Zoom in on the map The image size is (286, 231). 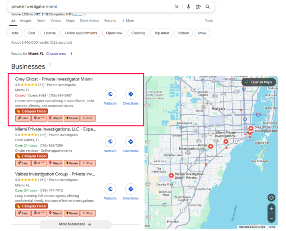tap(272, 209)
